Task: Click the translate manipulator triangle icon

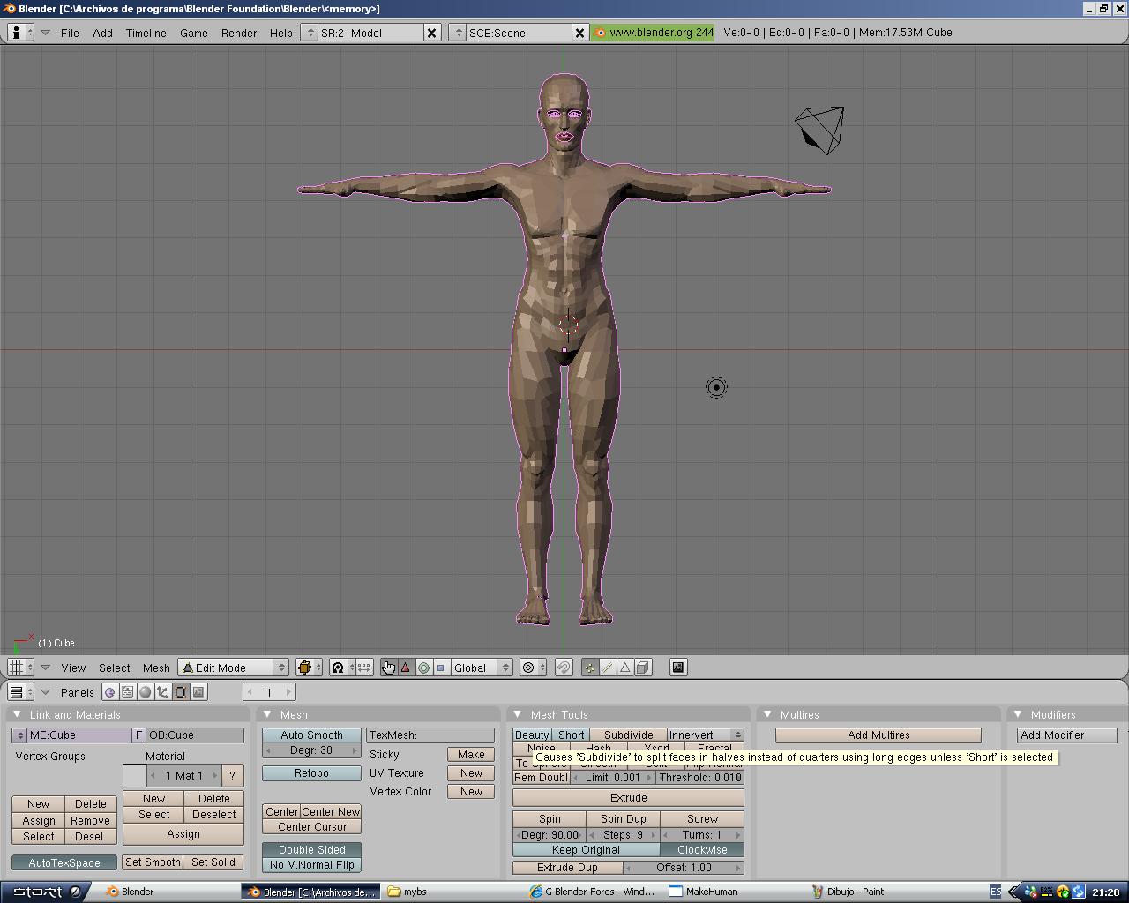Action: pos(406,668)
